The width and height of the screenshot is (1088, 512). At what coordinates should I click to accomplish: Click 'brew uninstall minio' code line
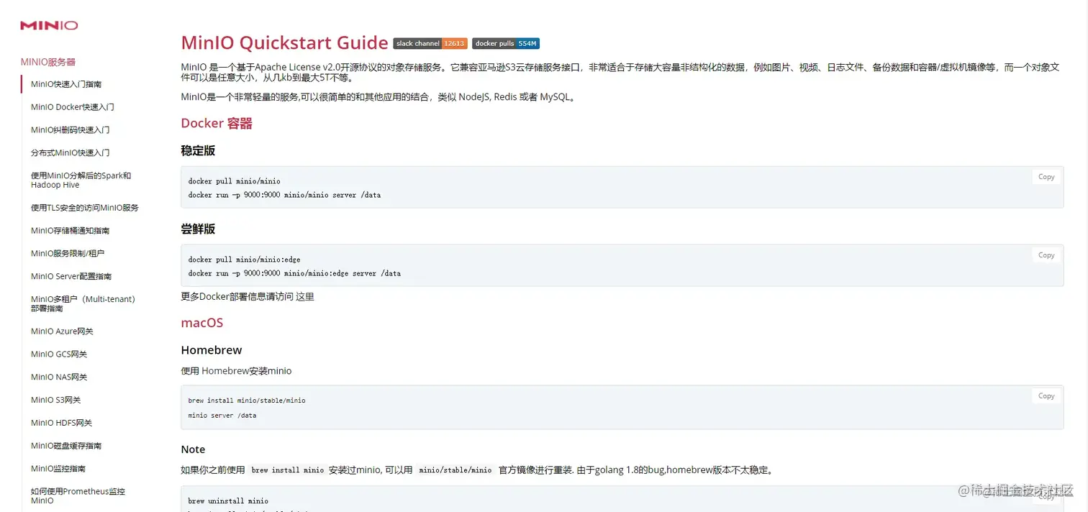(x=228, y=501)
